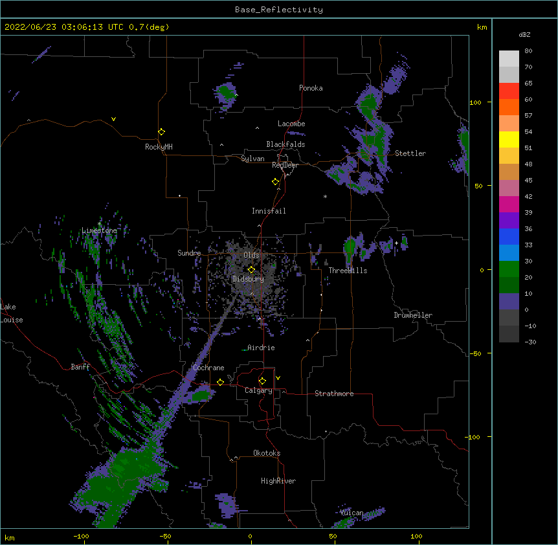This screenshot has width=558, height=545.
Task: Click the Limestone label
Action: pyautogui.click(x=99, y=230)
